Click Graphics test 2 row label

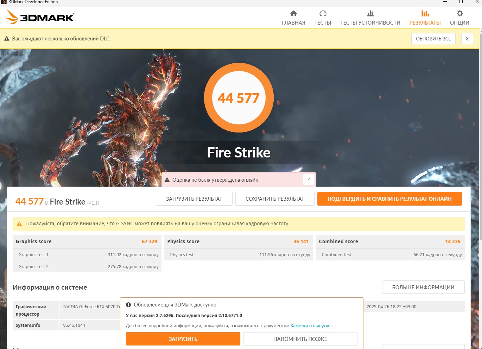click(x=33, y=267)
